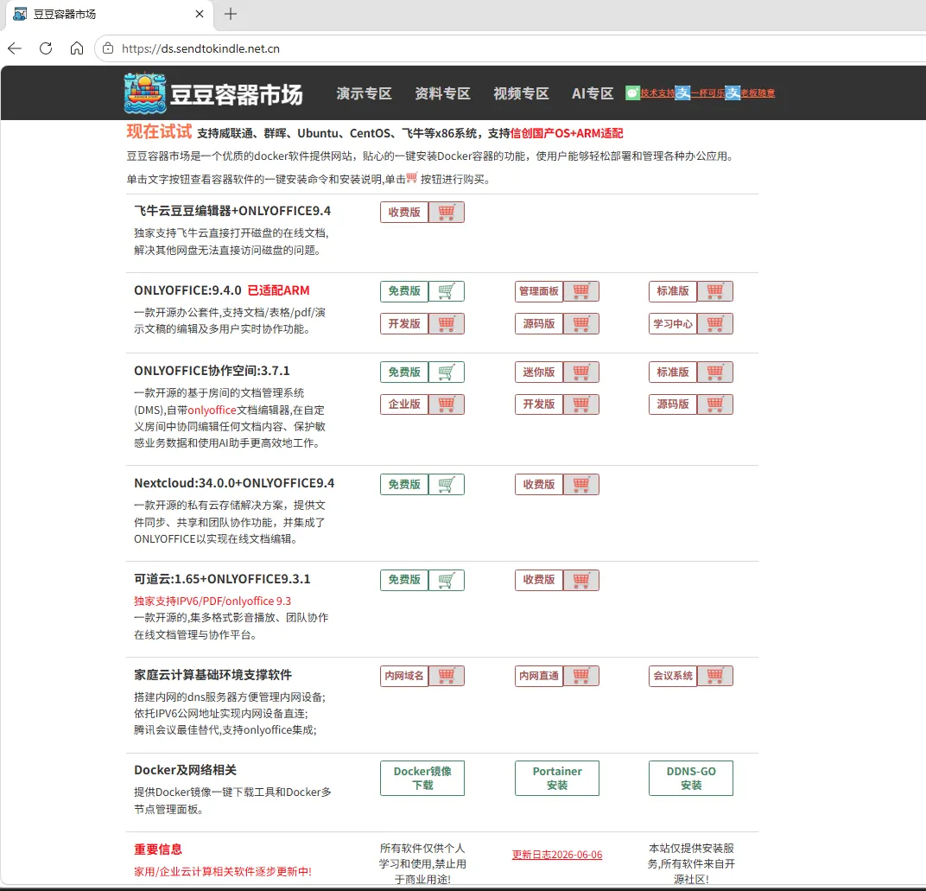
Task: Click the green cart for Nextcloud 免费版
Action: click(447, 485)
